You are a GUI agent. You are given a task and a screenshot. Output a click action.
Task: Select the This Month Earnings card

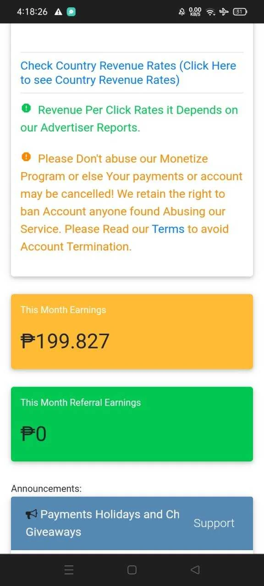[x=132, y=331]
